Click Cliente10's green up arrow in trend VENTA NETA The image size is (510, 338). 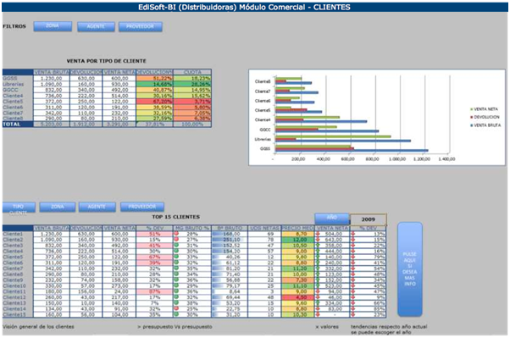tap(318, 286)
